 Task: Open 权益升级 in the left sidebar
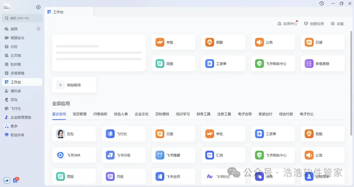click(22, 135)
